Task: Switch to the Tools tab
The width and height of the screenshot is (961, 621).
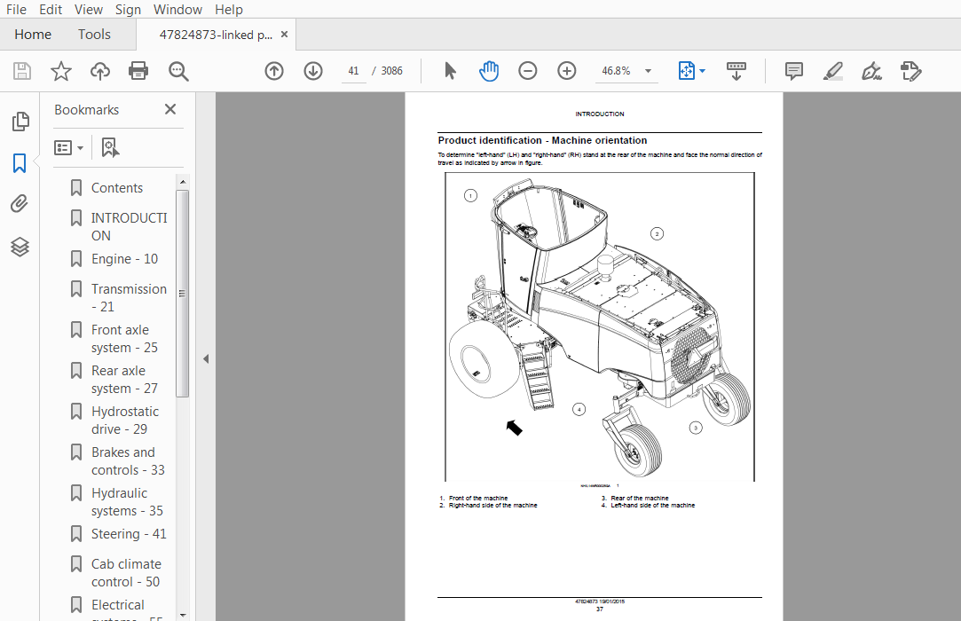Action: point(94,35)
